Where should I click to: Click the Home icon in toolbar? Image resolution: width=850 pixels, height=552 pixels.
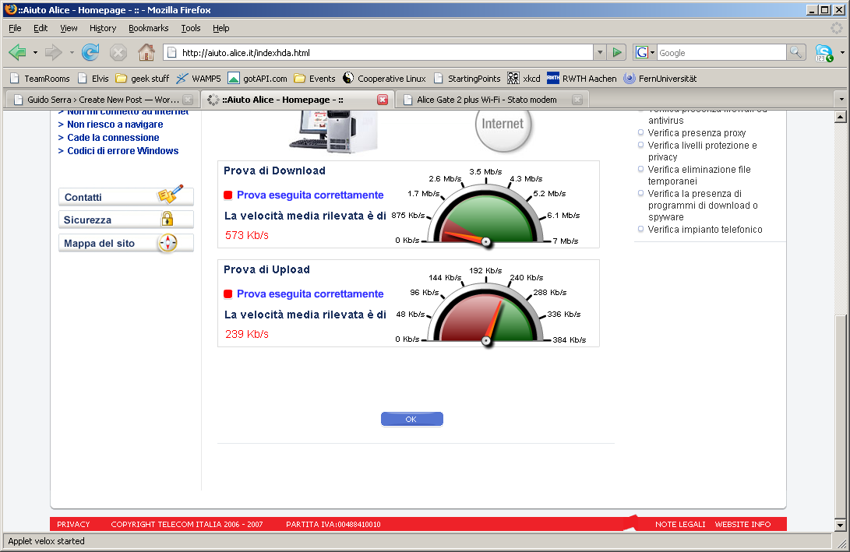pyautogui.click(x=146, y=52)
